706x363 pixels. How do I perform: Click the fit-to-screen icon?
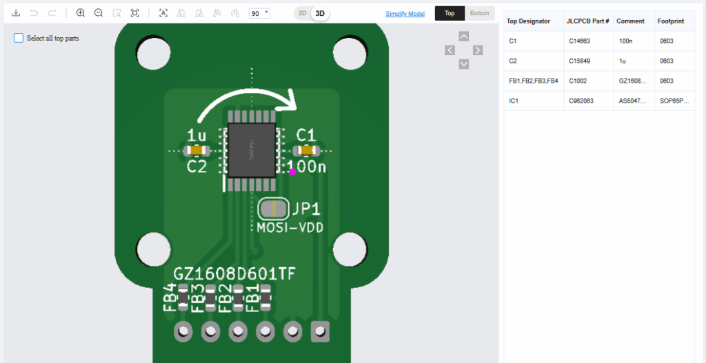pyautogui.click(x=135, y=13)
